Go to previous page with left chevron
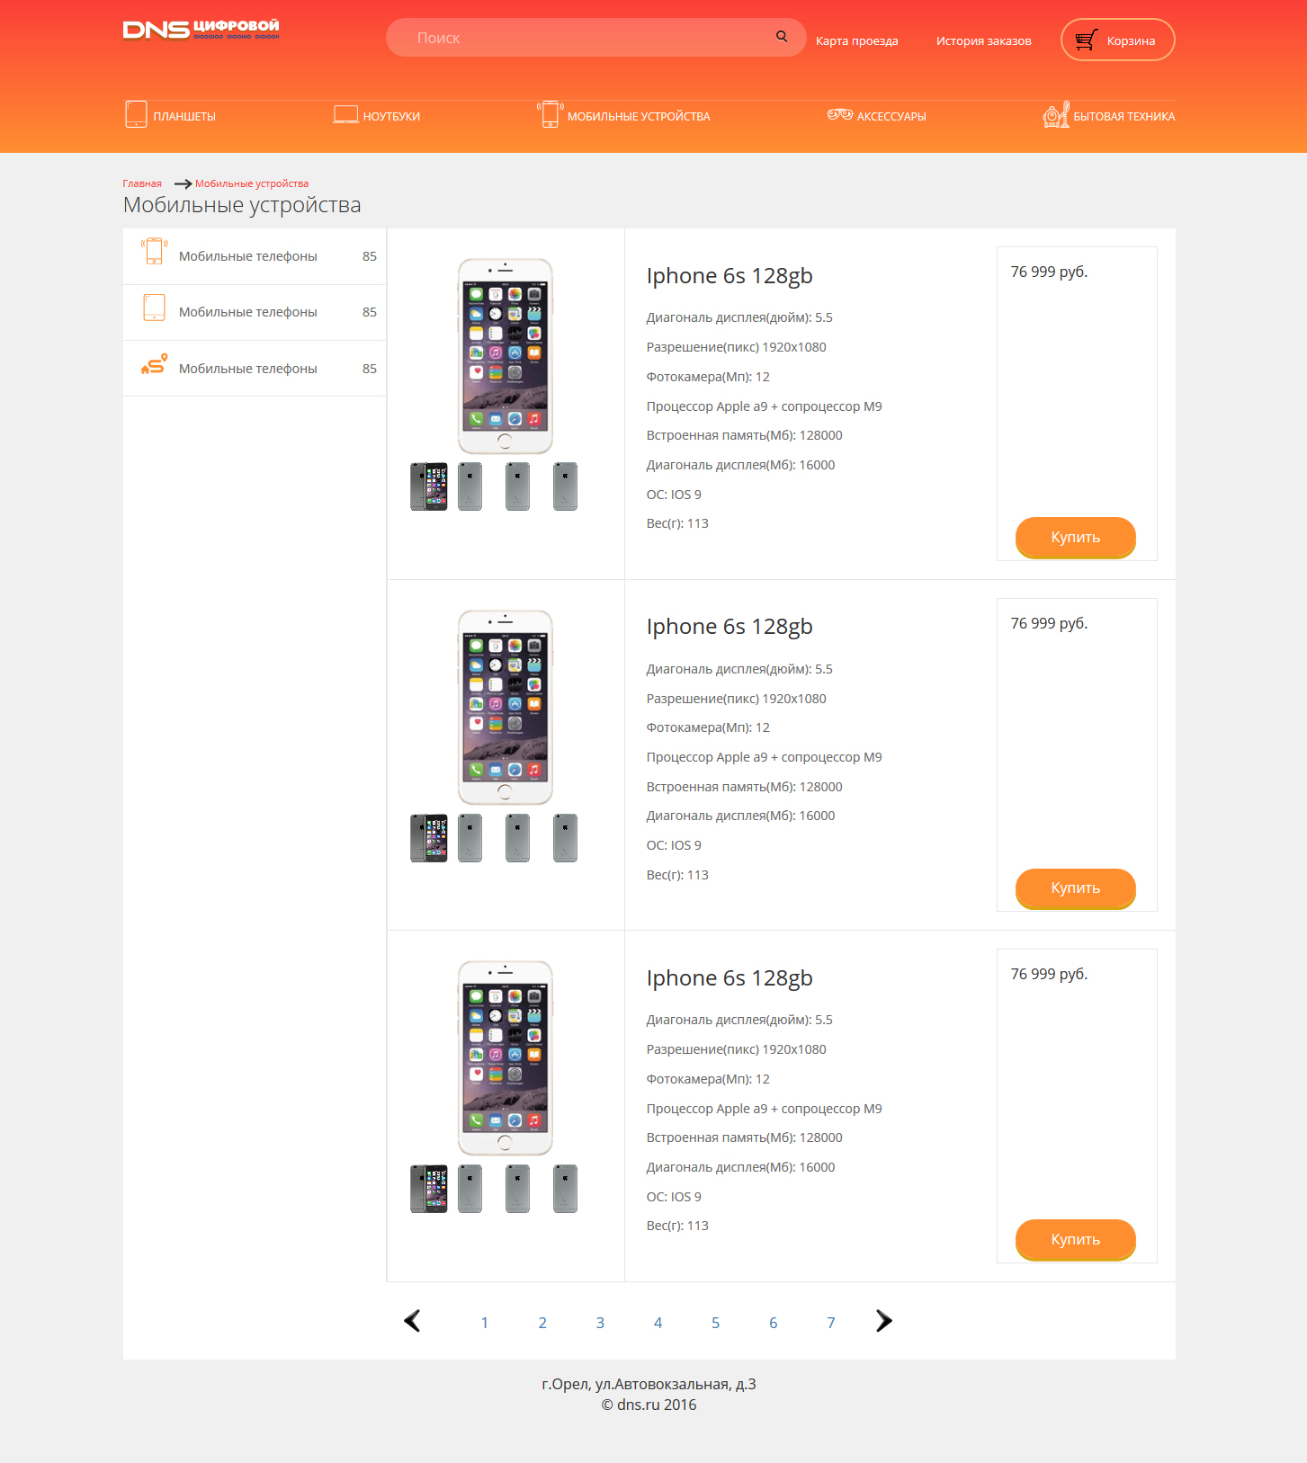The width and height of the screenshot is (1307, 1463). (412, 1321)
